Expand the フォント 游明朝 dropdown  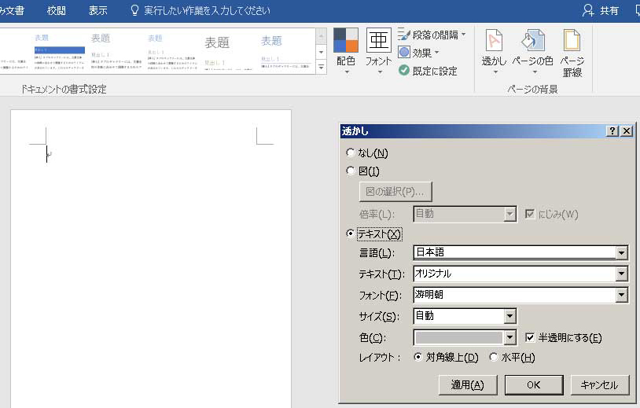click(622, 296)
